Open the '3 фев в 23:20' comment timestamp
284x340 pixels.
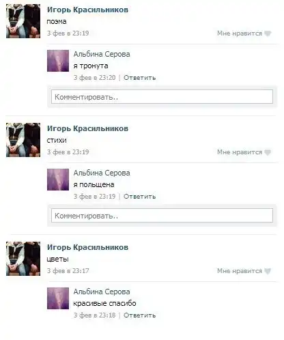94,78
